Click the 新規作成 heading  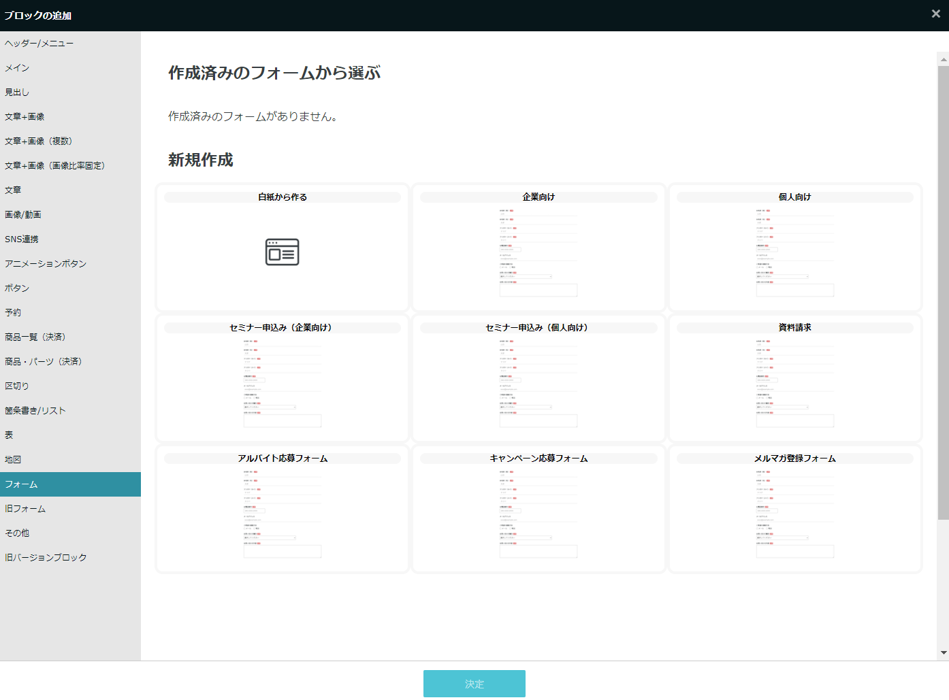coord(201,160)
